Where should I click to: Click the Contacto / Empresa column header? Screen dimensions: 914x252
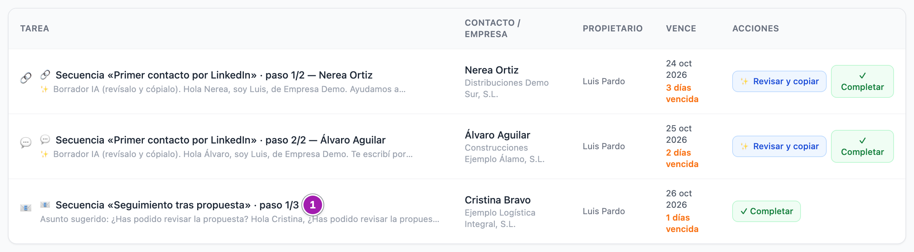[492, 29]
